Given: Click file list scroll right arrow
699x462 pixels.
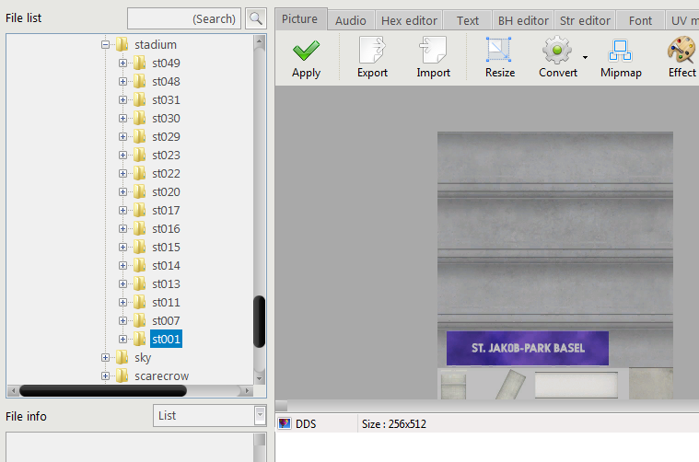Looking at the screenshot, I should click(247, 391).
